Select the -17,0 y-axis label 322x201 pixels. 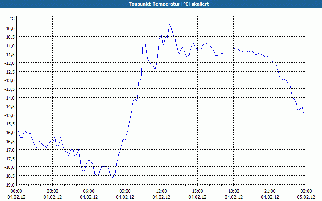(9, 150)
